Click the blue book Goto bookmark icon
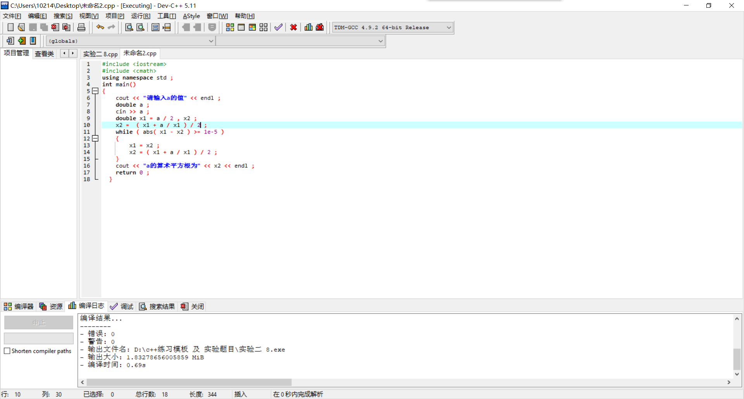 [x=33, y=41]
